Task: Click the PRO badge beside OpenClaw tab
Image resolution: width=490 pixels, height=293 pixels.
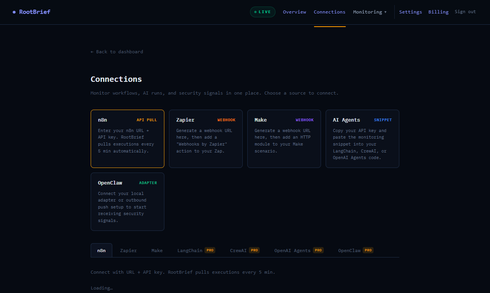Action: click(x=368, y=250)
